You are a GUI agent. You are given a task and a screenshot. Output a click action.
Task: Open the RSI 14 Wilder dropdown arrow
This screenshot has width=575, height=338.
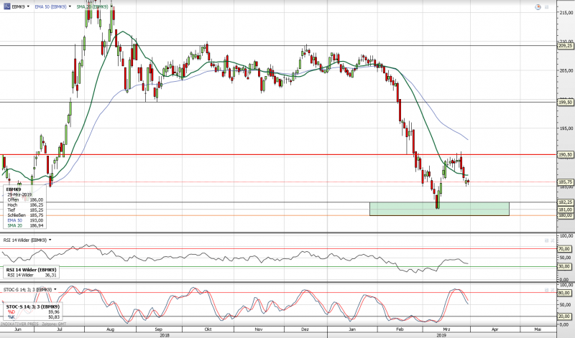[x=51, y=240]
